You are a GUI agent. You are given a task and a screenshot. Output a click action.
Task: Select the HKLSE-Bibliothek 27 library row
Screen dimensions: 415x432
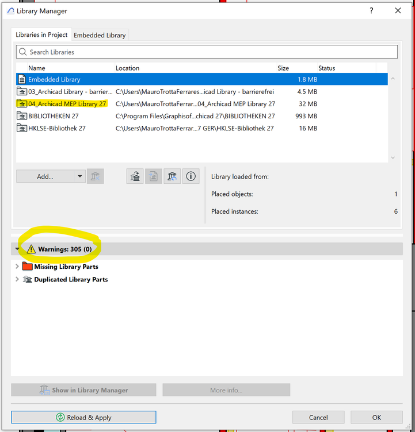(202, 128)
